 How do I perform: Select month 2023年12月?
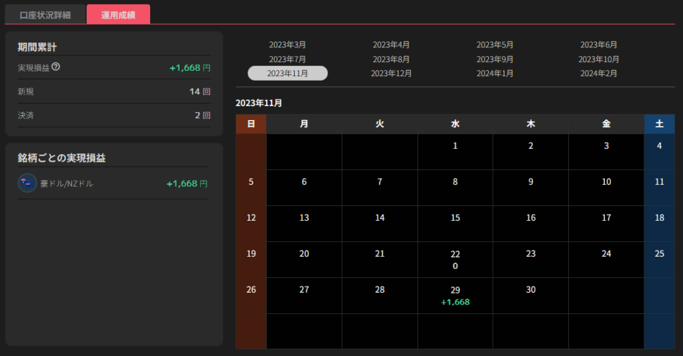[x=391, y=73]
